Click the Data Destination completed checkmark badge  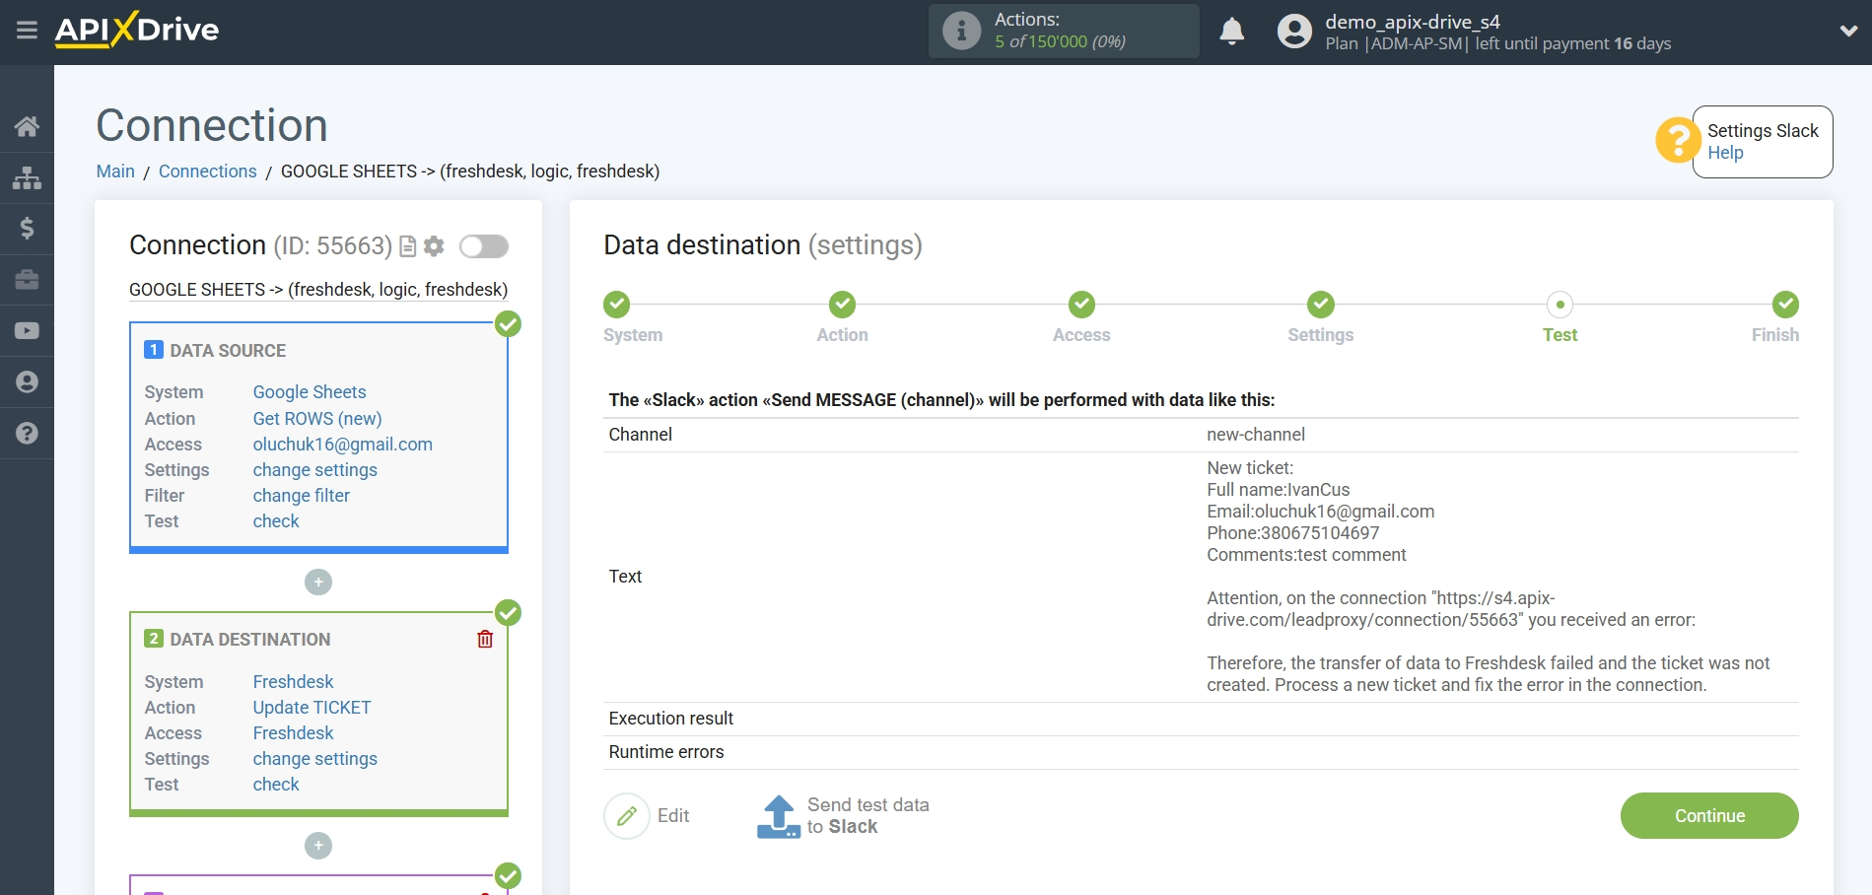click(508, 613)
